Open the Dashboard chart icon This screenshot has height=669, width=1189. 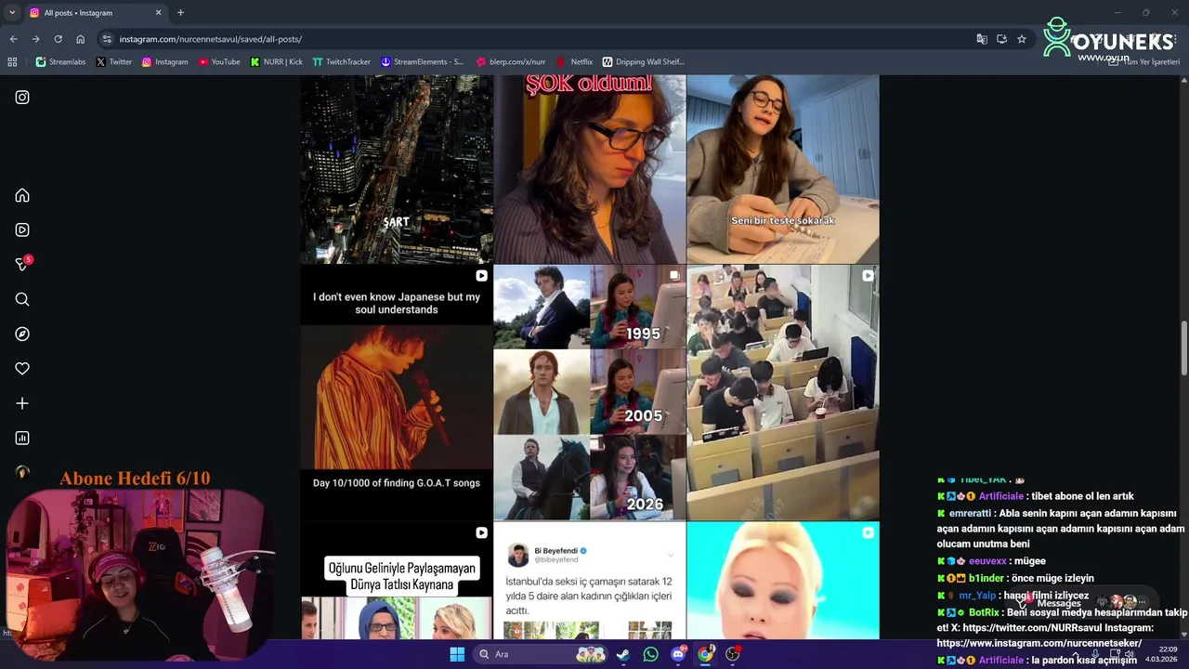22,439
